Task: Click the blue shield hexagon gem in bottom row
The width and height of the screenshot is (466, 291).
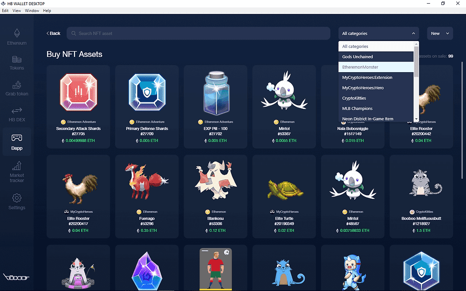Action: pyautogui.click(x=421, y=271)
